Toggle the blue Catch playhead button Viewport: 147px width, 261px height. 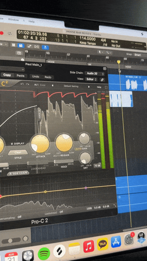45,47
